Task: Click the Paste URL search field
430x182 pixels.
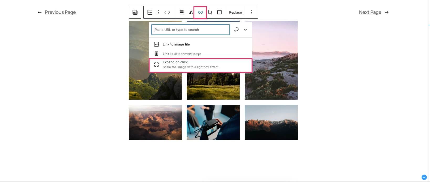Action: 191,30
